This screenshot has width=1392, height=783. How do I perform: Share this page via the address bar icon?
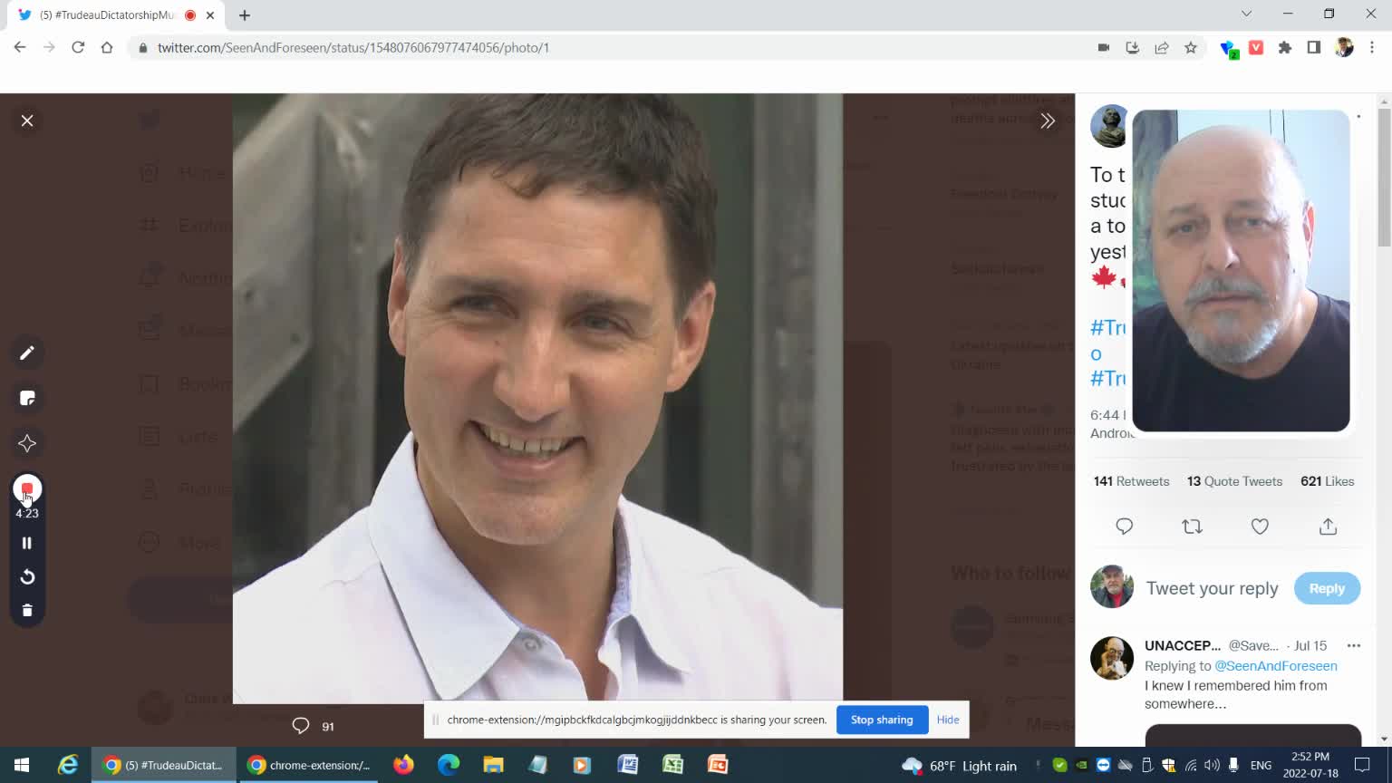pyautogui.click(x=1161, y=48)
